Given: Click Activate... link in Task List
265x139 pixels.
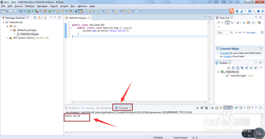Looking at the screenshot, I should 251,33.
